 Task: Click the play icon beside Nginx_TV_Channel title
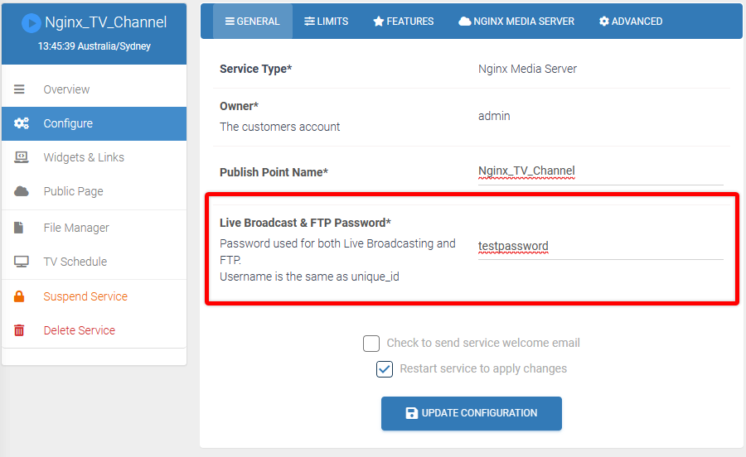pos(31,23)
